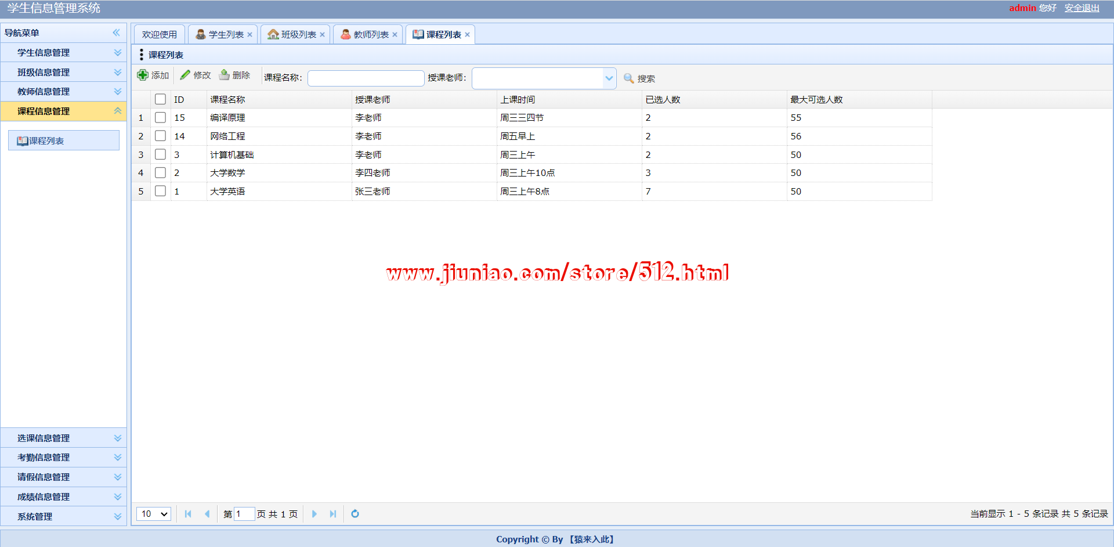Image resolution: width=1114 pixels, height=547 pixels.
Task: Check the row for 计算机基础
Action: point(161,154)
